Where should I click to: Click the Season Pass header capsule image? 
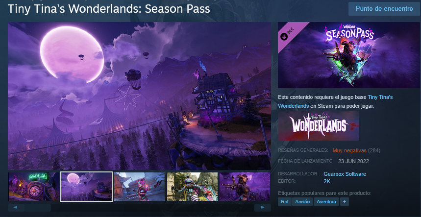348,55
